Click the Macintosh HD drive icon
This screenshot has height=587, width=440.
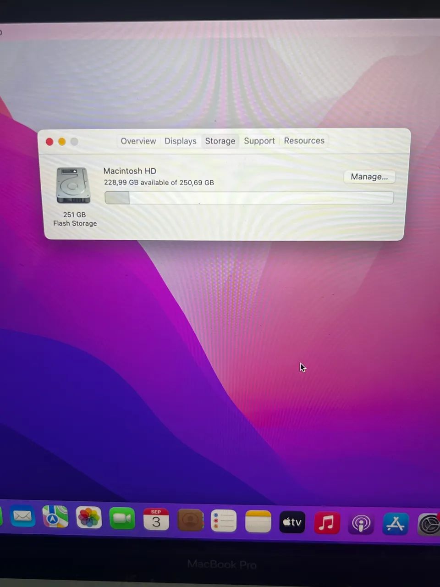pos(73,185)
